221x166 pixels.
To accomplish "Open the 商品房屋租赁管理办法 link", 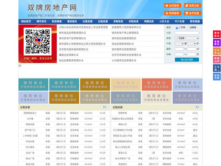I will (x=71, y=61).
